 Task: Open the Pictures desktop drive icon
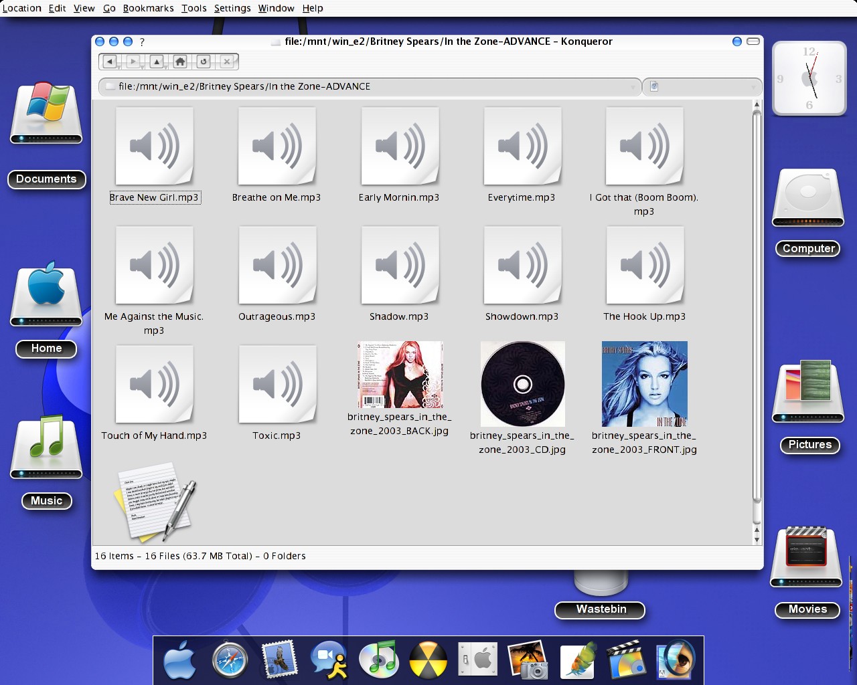[x=808, y=391]
